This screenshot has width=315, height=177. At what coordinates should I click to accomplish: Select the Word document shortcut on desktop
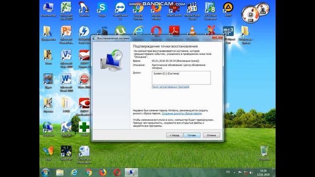pos(84,154)
